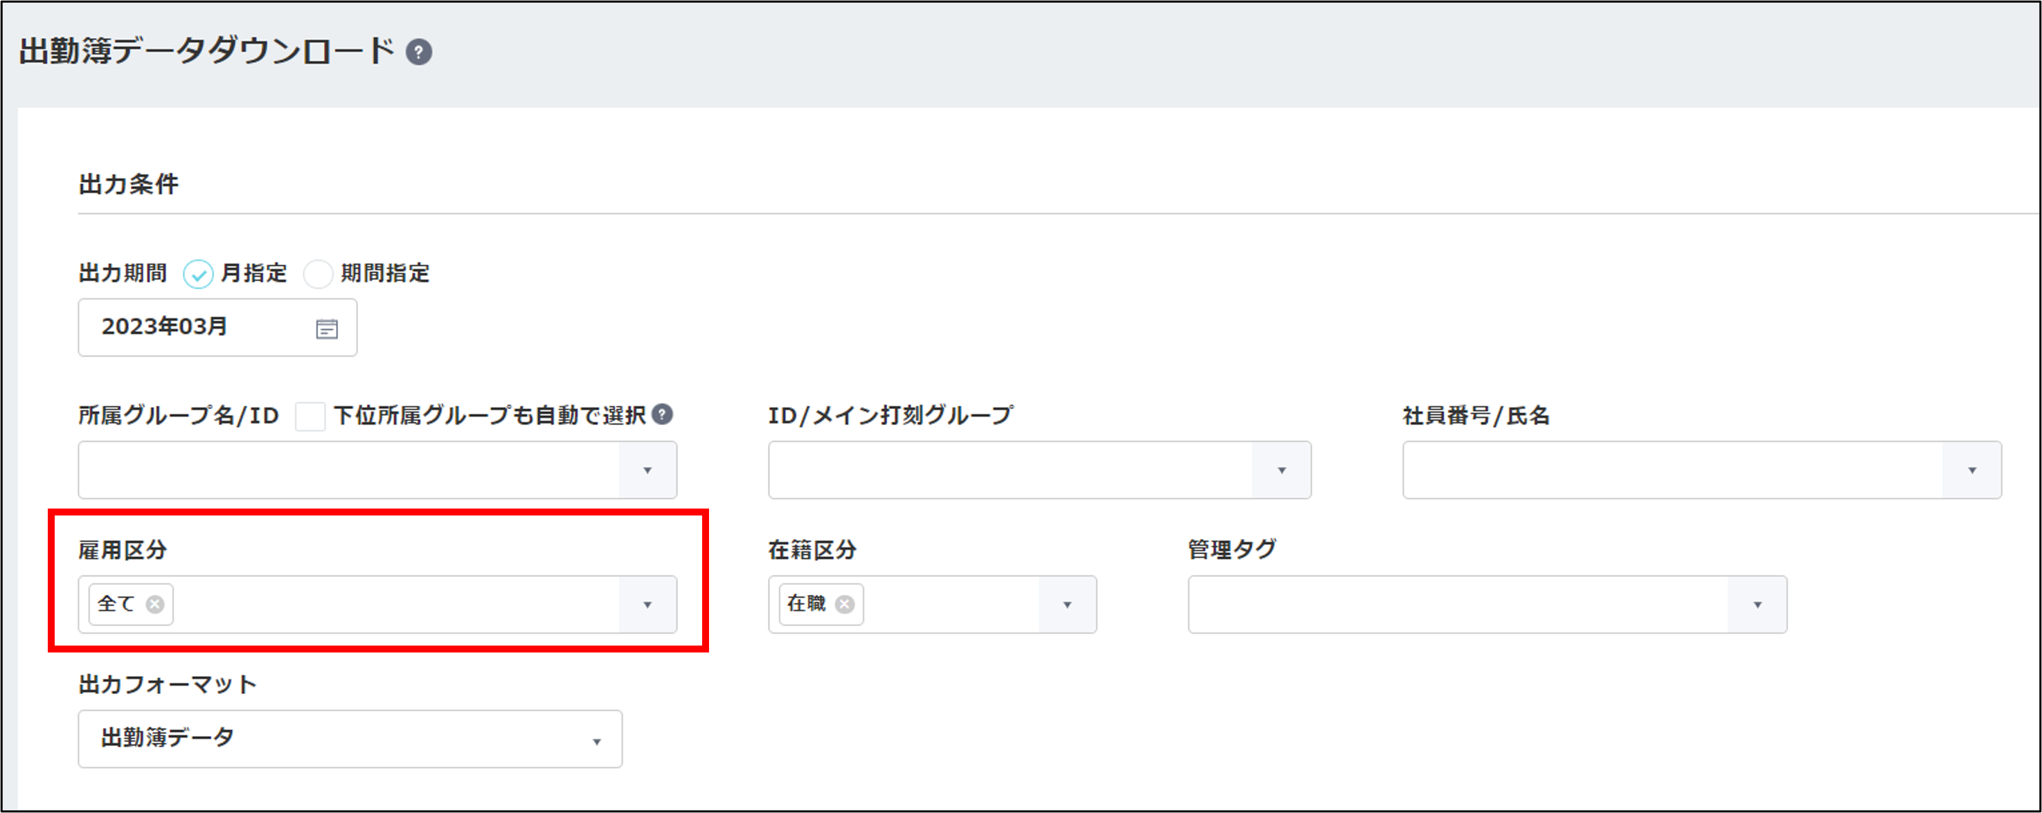2042x813 pixels.
Task: Open the calendar picker icon in month field
Action: pyautogui.click(x=327, y=329)
